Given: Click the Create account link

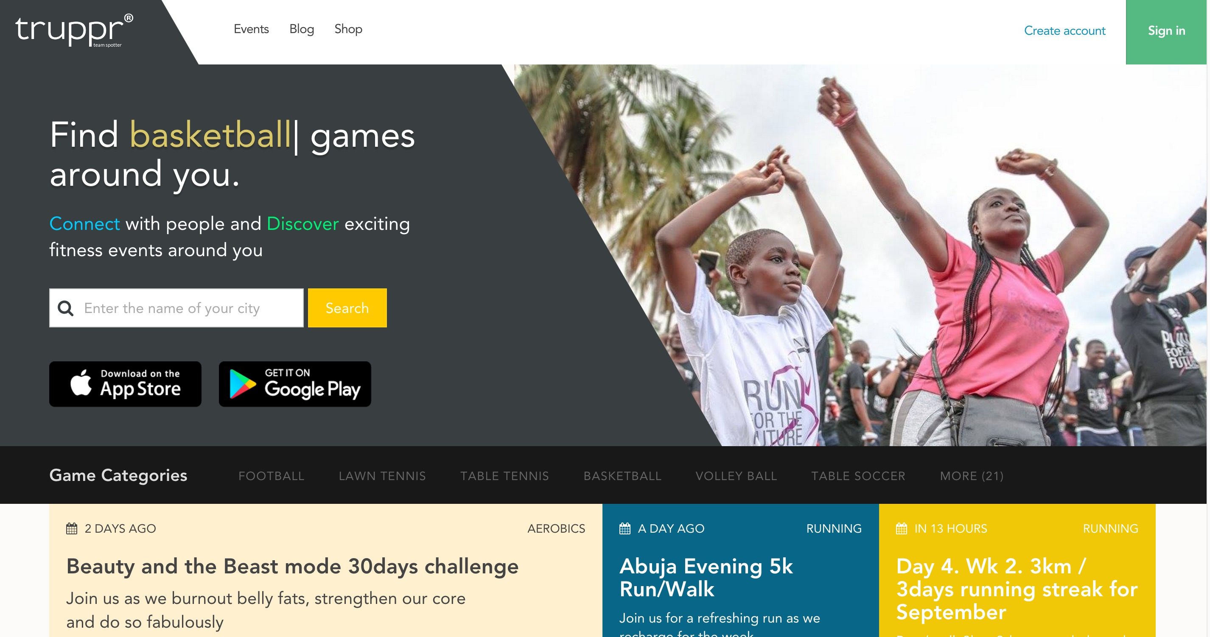Looking at the screenshot, I should 1064,31.
